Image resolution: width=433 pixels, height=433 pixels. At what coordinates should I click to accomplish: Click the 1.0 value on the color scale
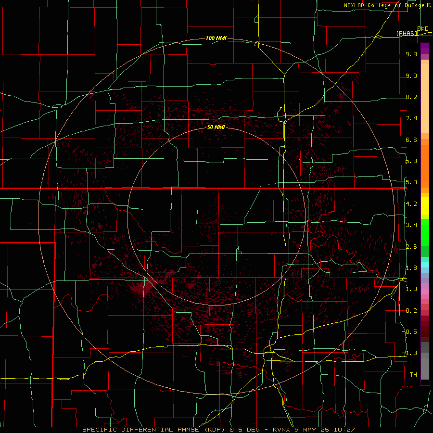(411, 289)
